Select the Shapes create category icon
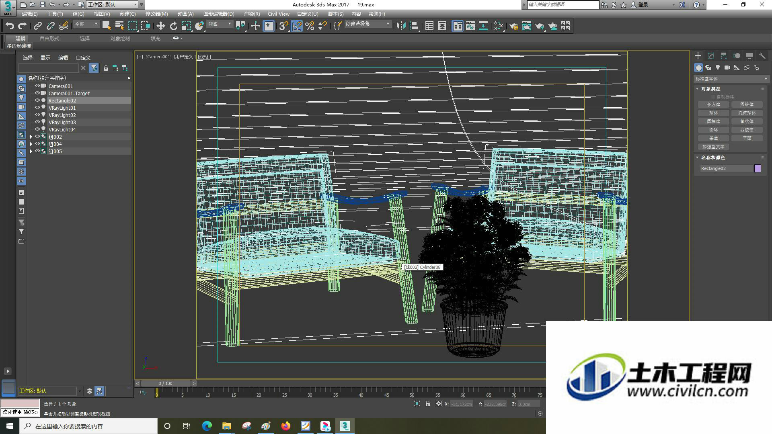Viewport: 772px width, 434px height. coord(708,68)
